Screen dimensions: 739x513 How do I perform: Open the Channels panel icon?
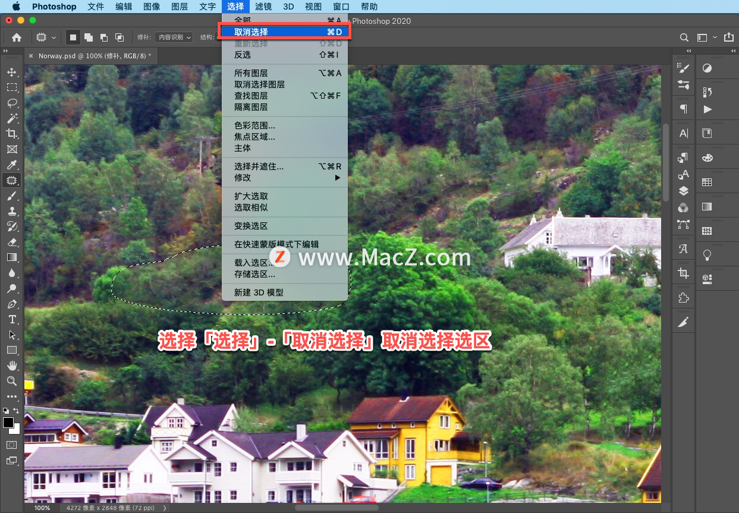684,207
